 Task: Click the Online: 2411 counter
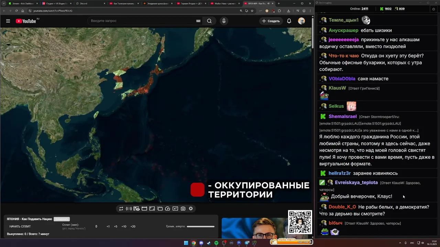tap(359, 9)
